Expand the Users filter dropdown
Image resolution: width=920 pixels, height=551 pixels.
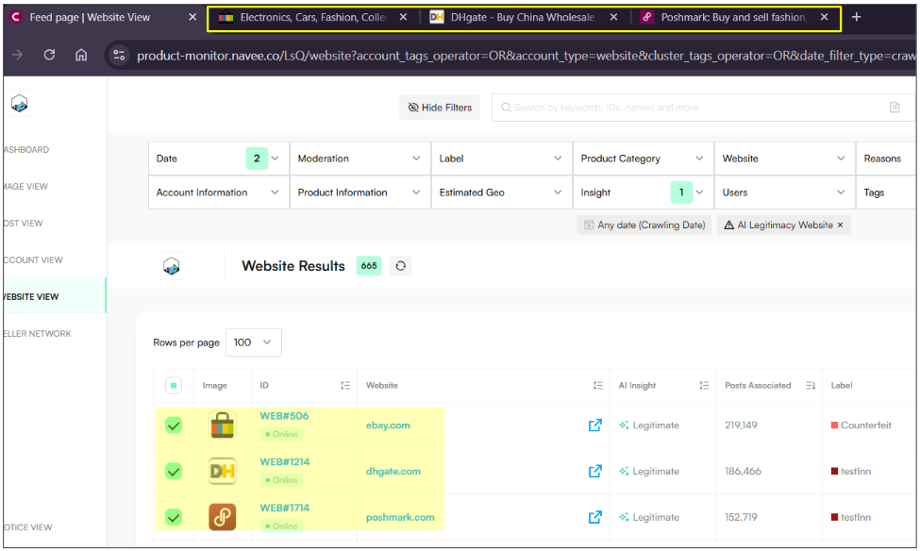tap(784, 192)
